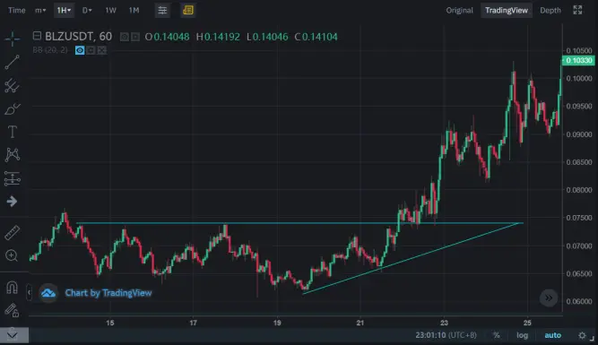Screen dimensions: 598x345
Task: Click the chart resize corner handle
Action: click(x=592, y=338)
